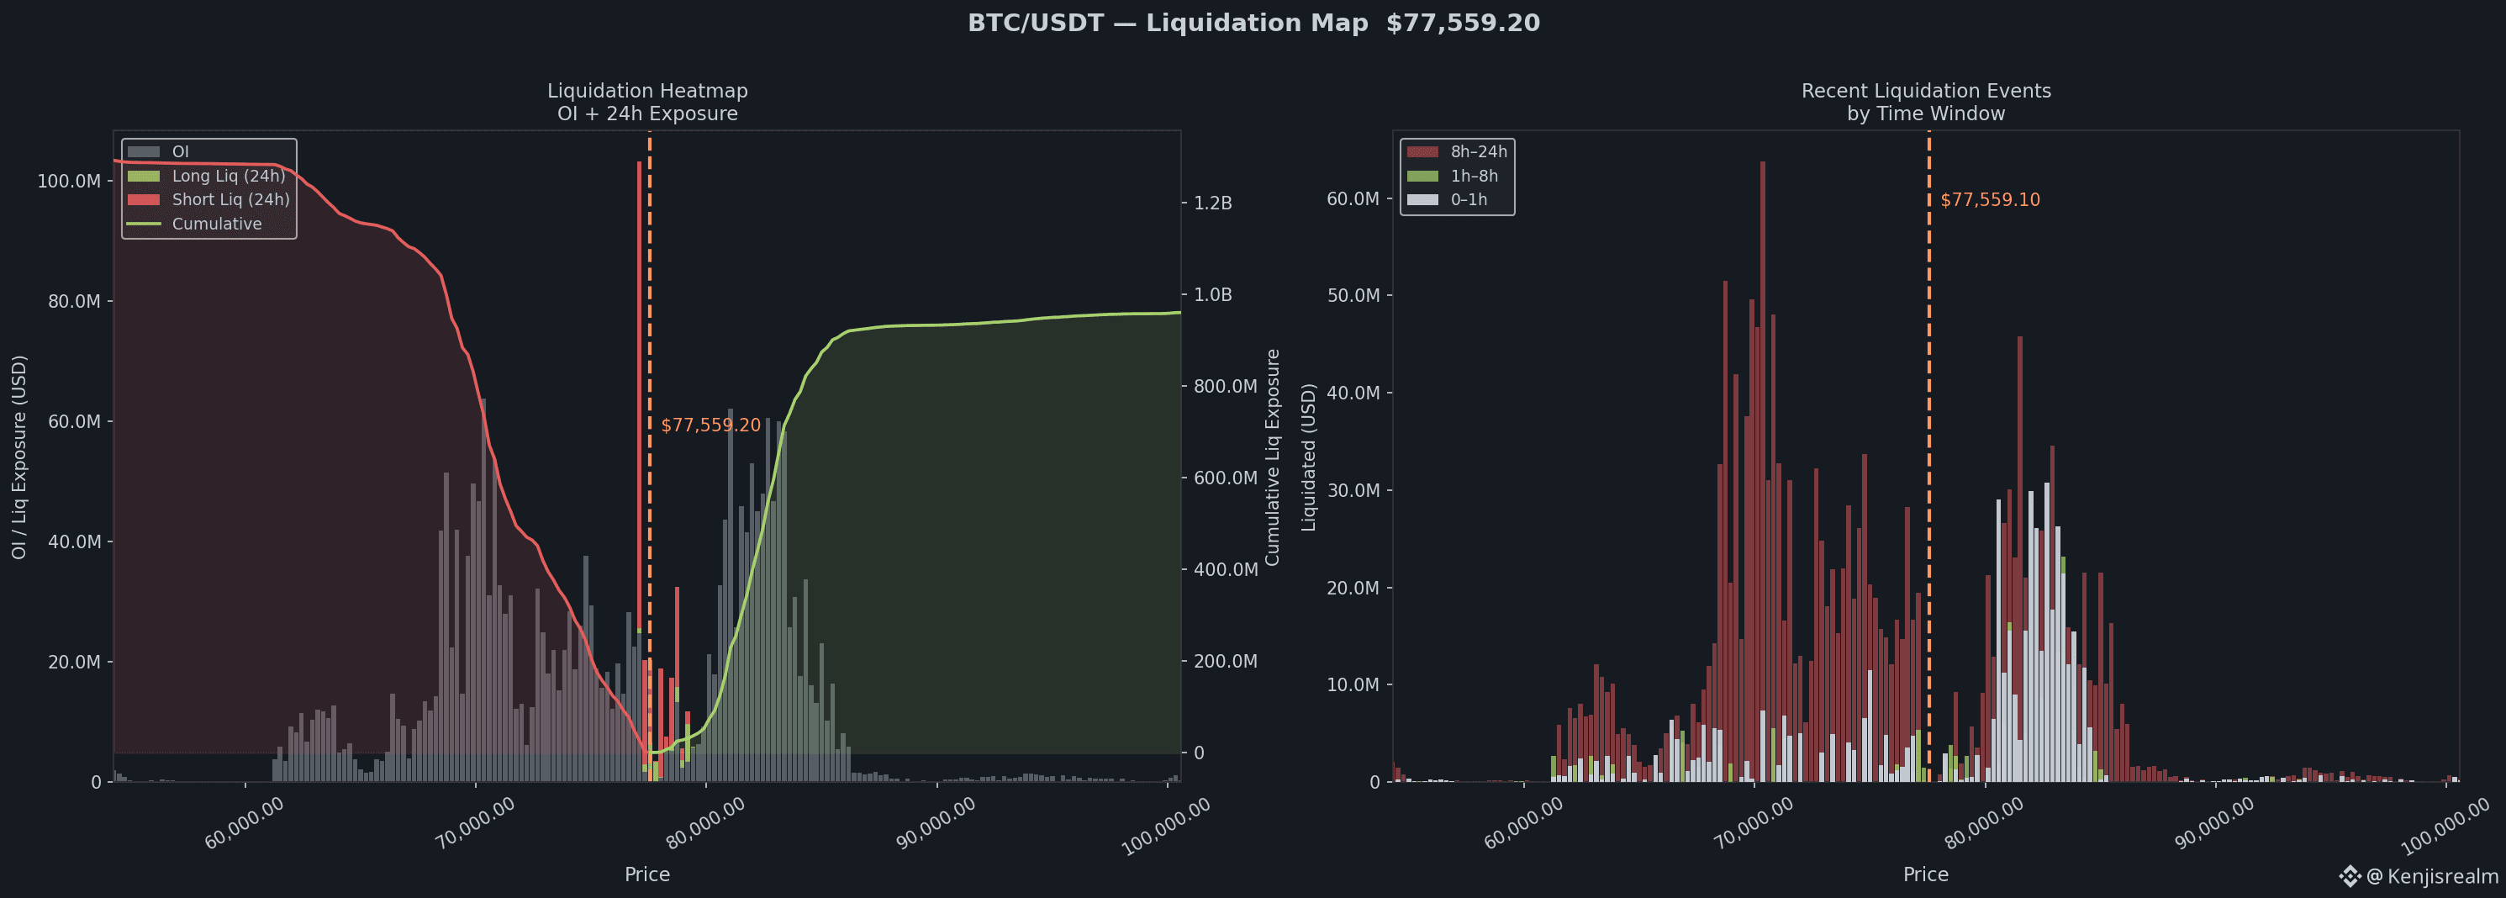
Task: Click the grey OI legend swatch
Action: 143,152
